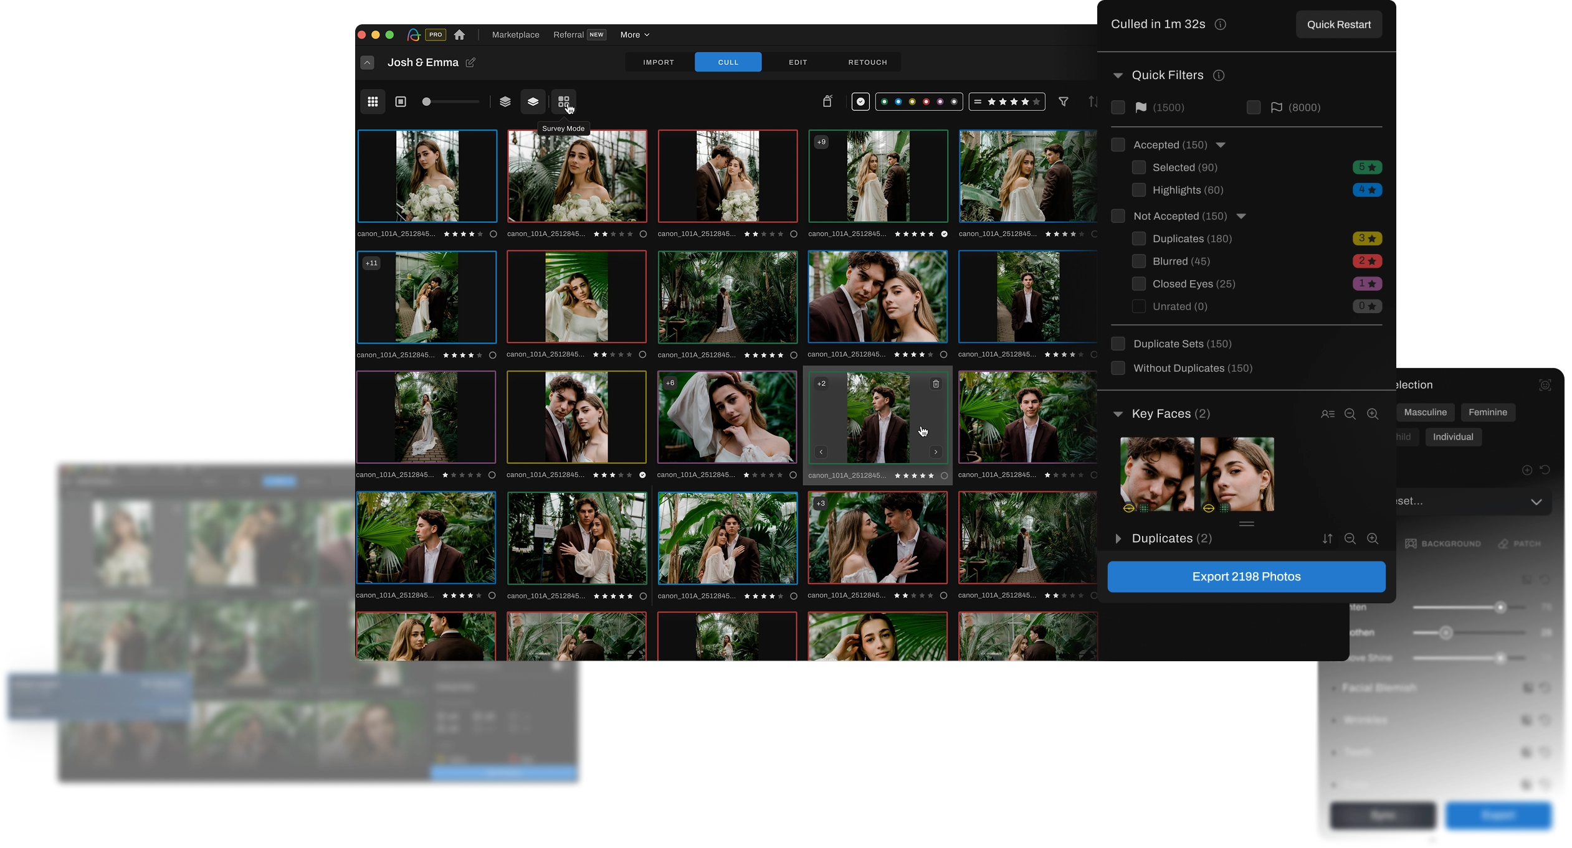This screenshot has width=1572, height=848.
Task: Enable the Selected (90) checkbox
Action: [1138, 167]
